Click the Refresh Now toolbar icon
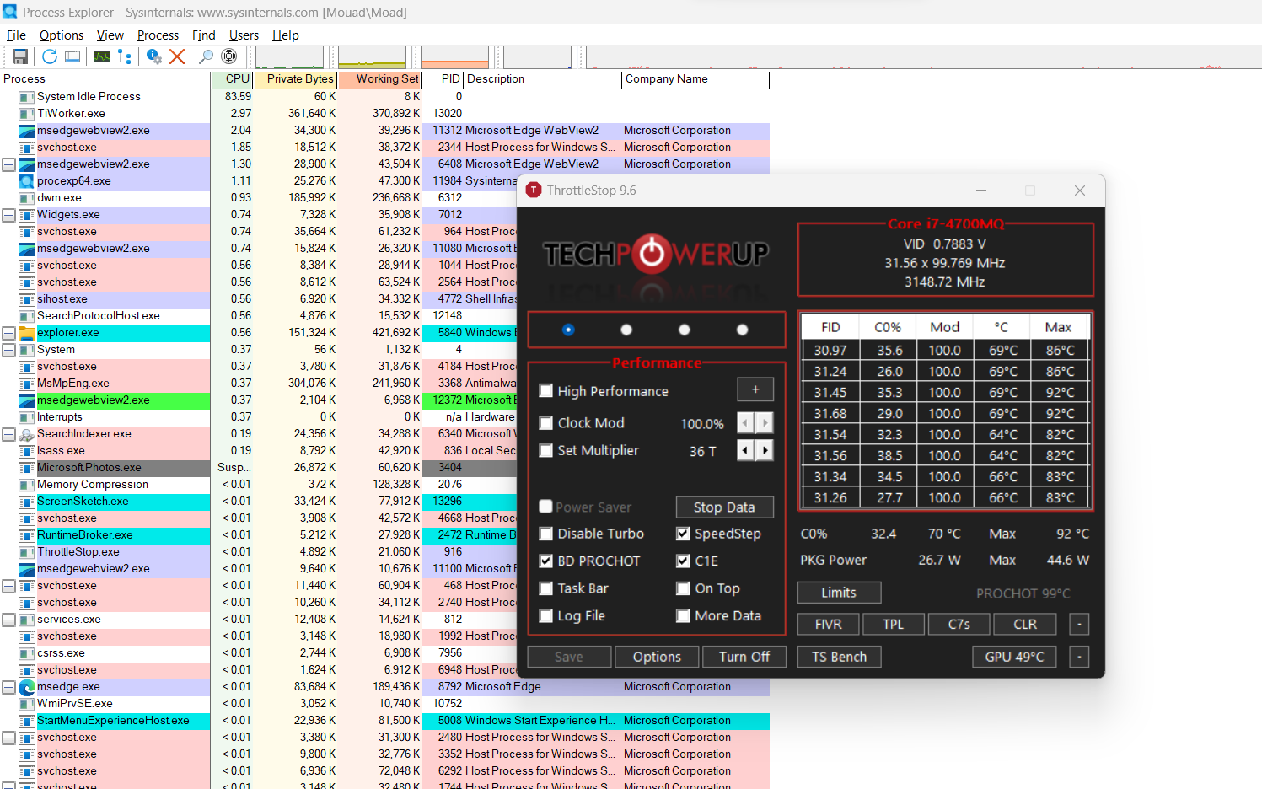This screenshot has width=1262, height=789. (x=50, y=56)
